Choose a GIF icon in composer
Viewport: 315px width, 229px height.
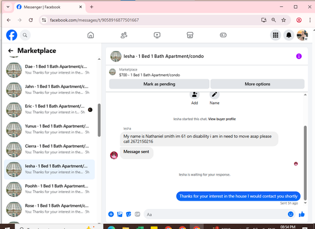[137, 214]
